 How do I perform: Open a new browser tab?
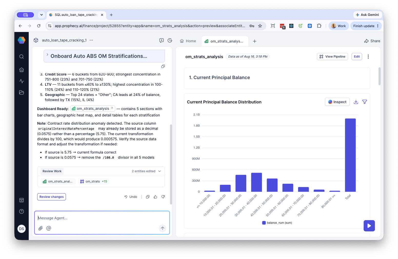111,15
